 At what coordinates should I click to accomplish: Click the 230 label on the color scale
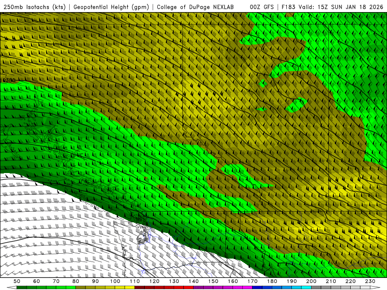click(x=370, y=281)
